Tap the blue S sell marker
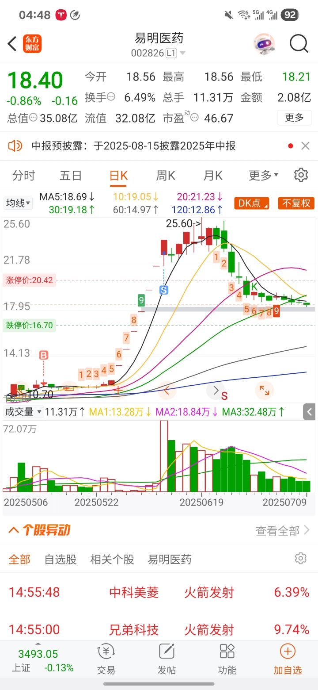 pyautogui.click(x=164, y=290)
